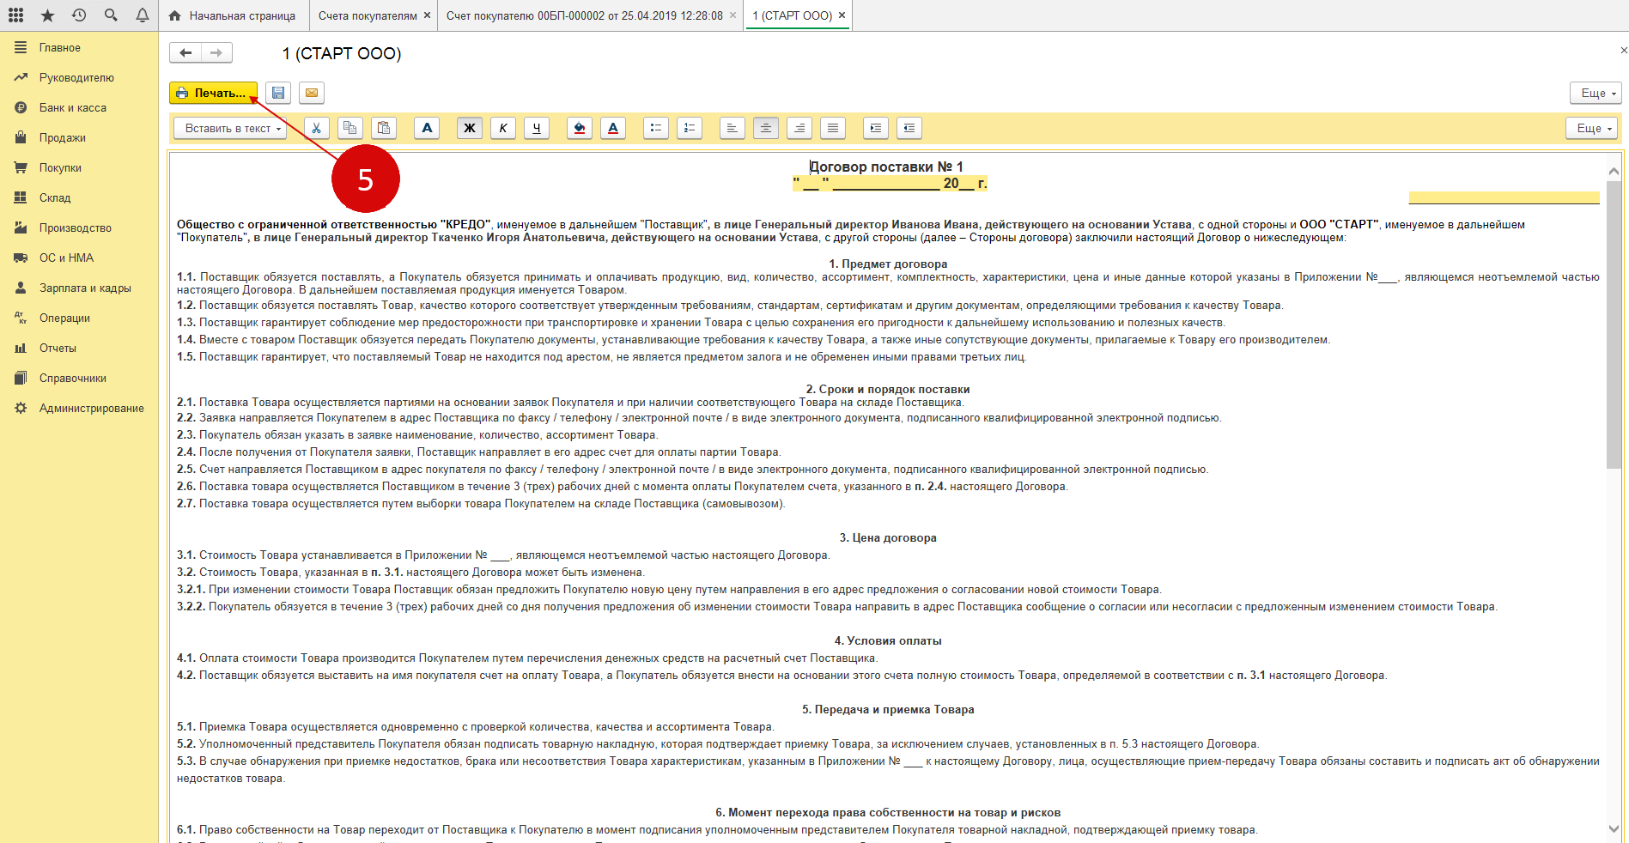This screenshot has width=1629, height=843.
Task: Open Еще dropdown in formatting toolbar
Action: pyautogui.click(x=1592, y=128)
